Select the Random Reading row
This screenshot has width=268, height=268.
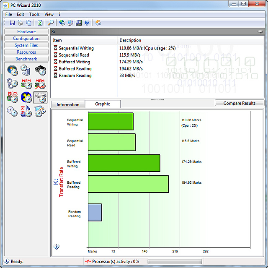[x=157, y=75]
